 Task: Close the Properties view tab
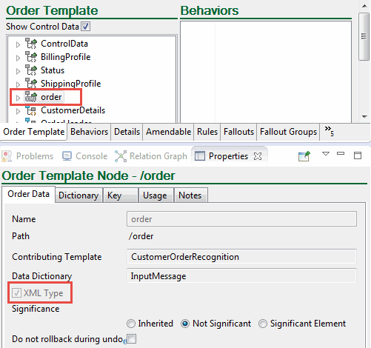(258, 156)
